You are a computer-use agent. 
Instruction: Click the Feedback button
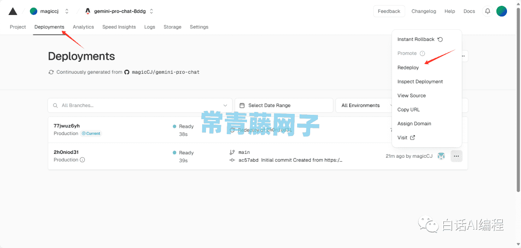pyautogui.click(x=389, y=11)
